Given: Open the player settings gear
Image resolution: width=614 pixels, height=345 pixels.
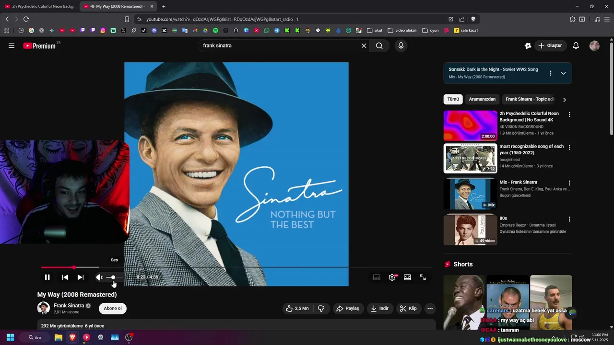Looking at the screenshot, I should click(x=392, y=277).
